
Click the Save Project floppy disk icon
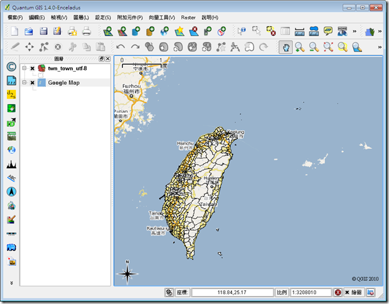pyautogui.click(x=43, y=31)
